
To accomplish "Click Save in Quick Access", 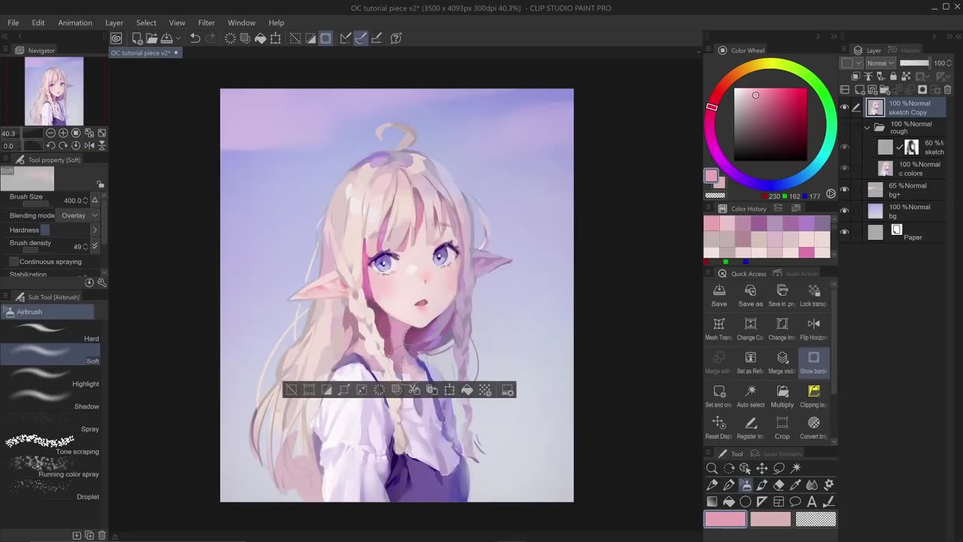I will pyautogui.click(x=718, y=295).
